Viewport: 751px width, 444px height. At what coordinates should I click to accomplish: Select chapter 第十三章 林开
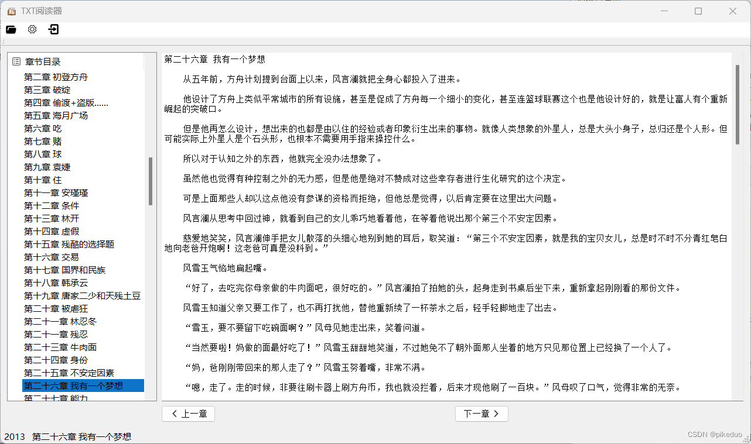(52, 219)
